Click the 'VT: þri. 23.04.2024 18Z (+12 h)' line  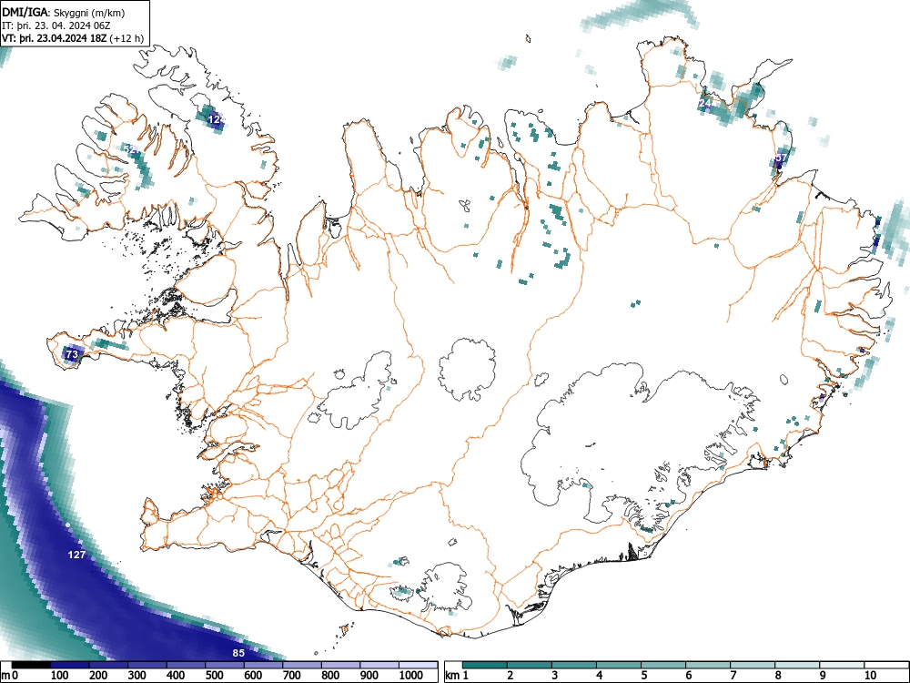coord(72,38)
